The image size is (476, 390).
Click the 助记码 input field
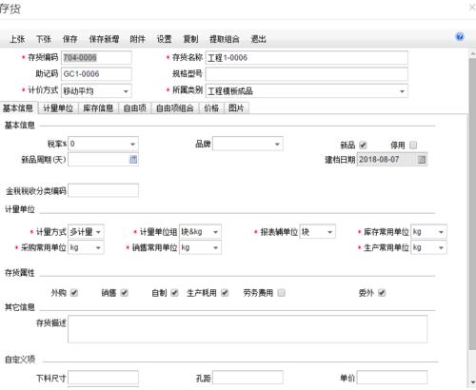96,74
